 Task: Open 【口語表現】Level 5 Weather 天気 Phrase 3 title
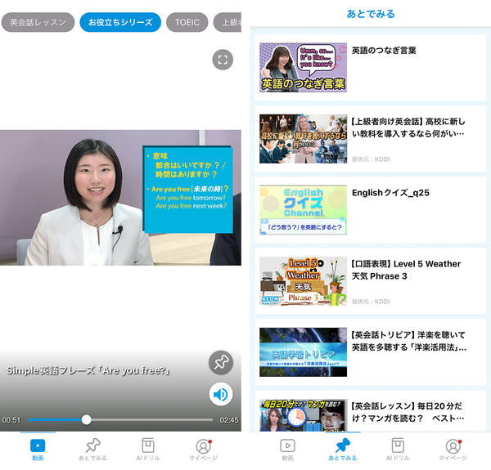406,270
